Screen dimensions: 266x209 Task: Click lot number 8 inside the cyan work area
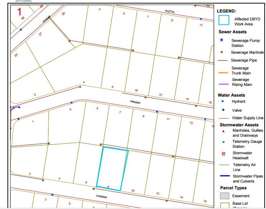(108, 187)
